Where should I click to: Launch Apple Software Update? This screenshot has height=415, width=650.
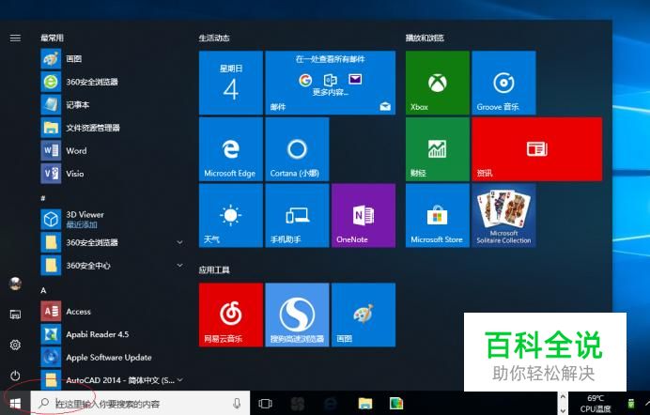pyautogui.click(x=112, y=358)
